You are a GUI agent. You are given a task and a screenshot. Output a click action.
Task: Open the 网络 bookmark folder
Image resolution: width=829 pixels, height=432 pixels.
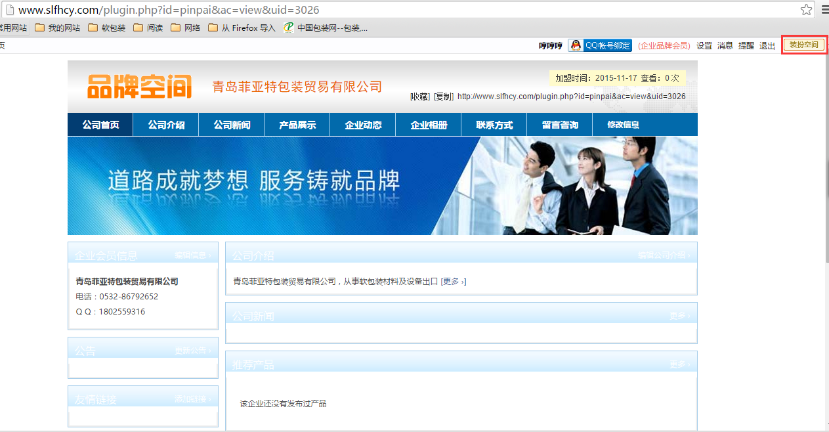(x=186, y=28)
